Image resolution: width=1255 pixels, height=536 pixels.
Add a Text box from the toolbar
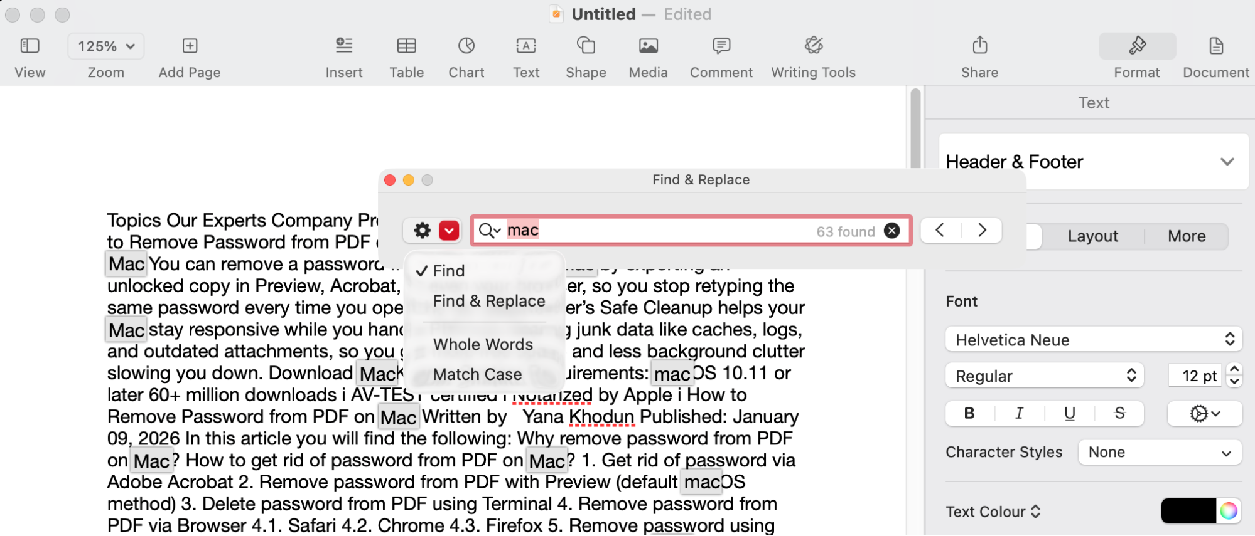click(526, 46)
